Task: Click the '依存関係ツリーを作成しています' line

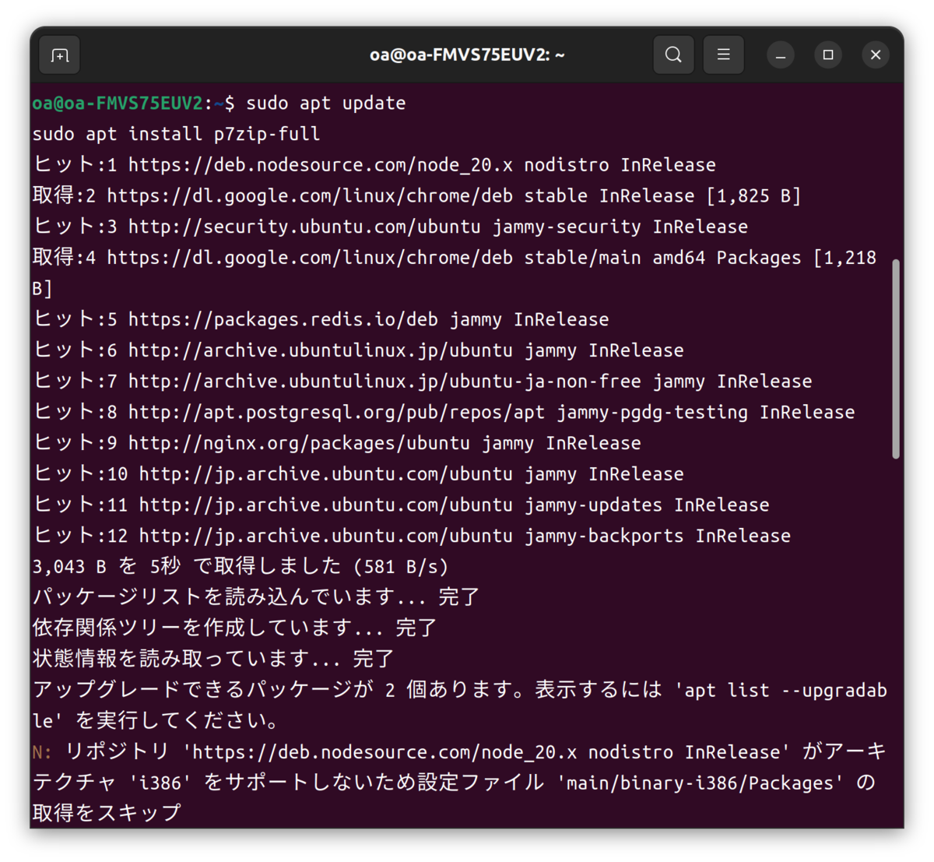Action: pos(234,628)
